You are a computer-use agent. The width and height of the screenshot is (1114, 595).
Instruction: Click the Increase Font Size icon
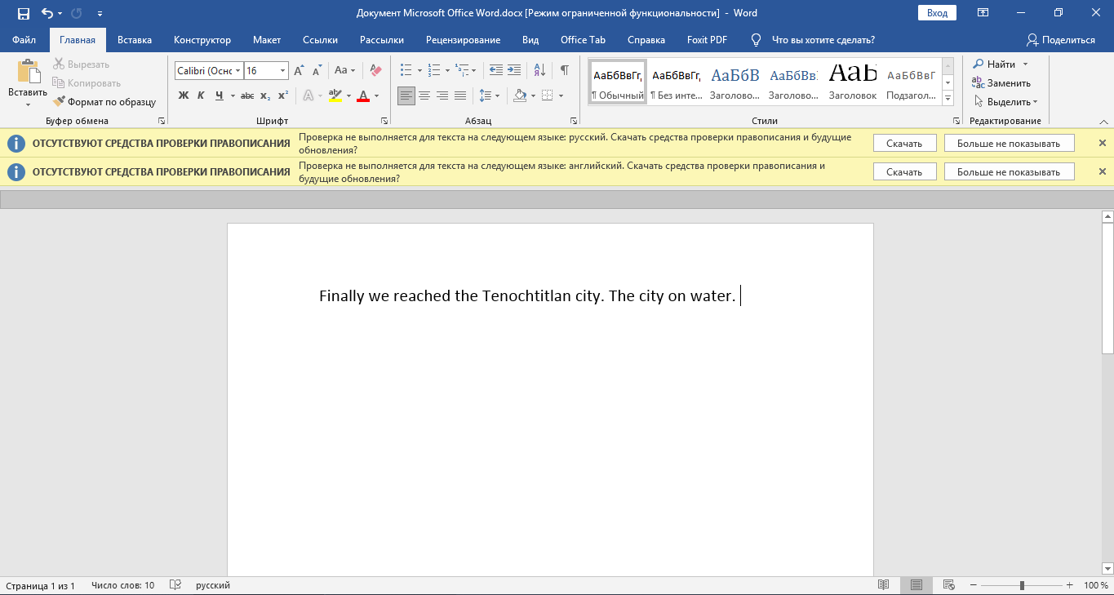pos(300,70)
